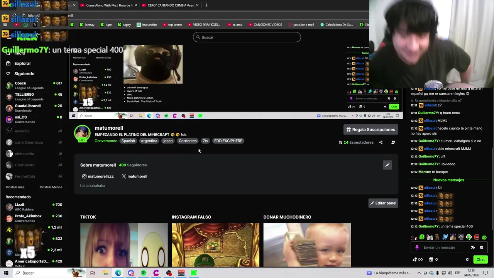Open the chat settings gear icon
Viewport: 494px width, 278px height.
[467, 259]
